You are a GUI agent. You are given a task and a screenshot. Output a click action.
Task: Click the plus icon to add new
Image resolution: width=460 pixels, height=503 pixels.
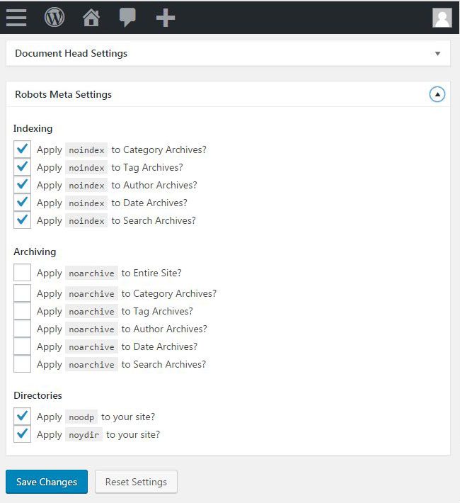point(166,17)
